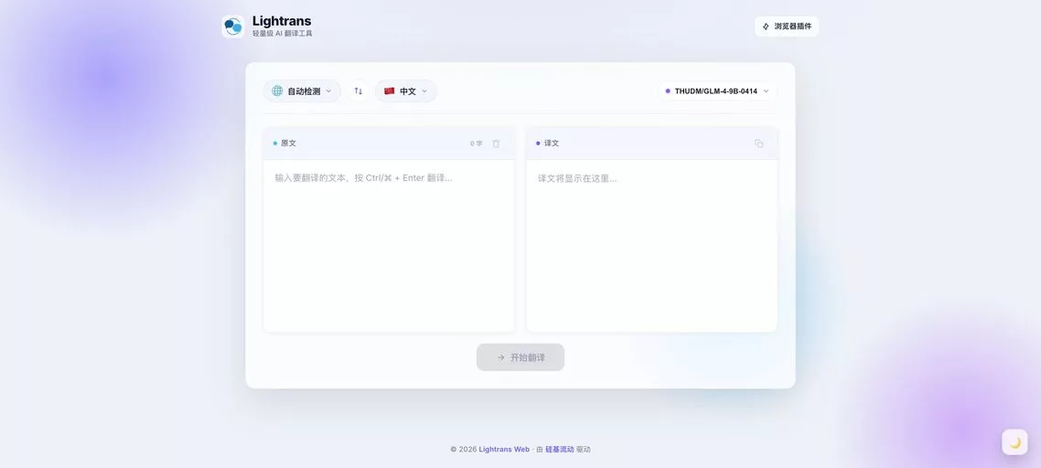Clear source text with trash icon

coord(496,144)
